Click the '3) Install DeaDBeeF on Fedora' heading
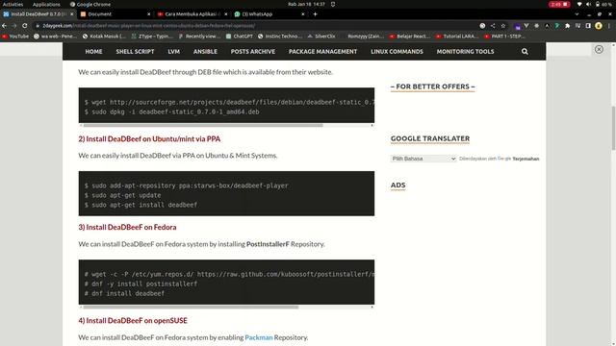 tap(127, 227)
